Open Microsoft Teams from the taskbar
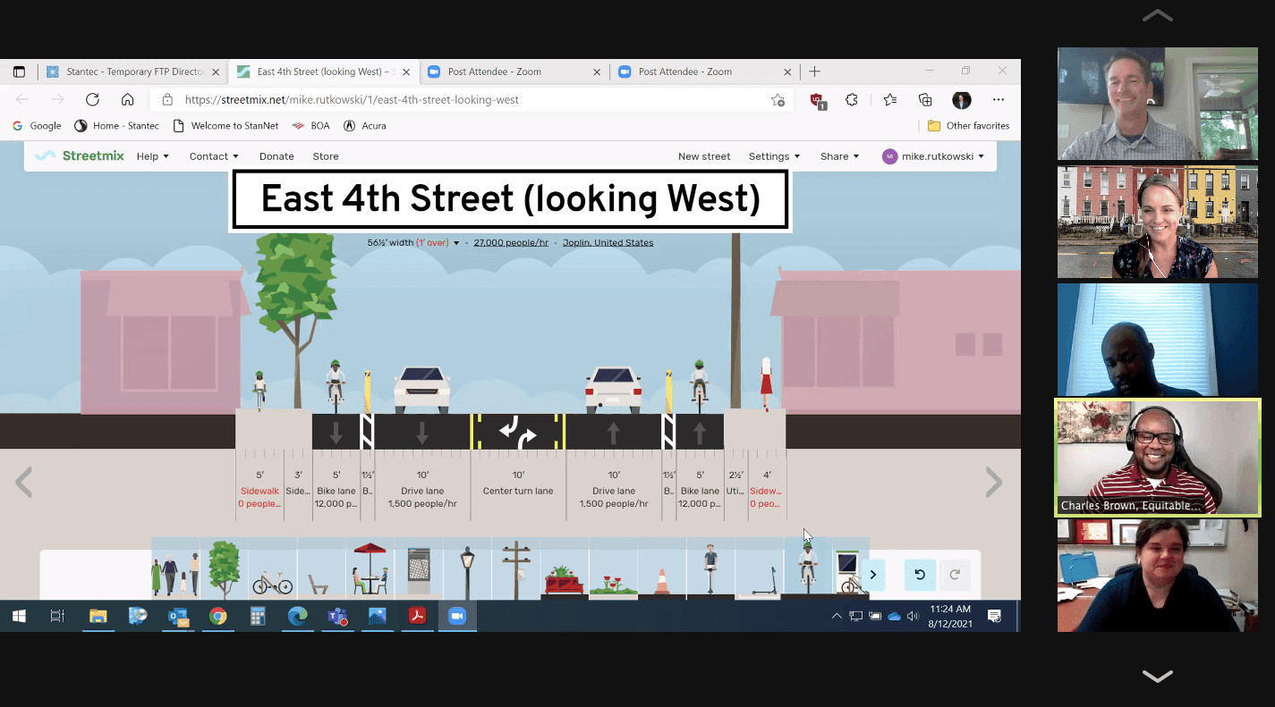The width and height of the screenshot is (1275, 707). click(337, 616)
